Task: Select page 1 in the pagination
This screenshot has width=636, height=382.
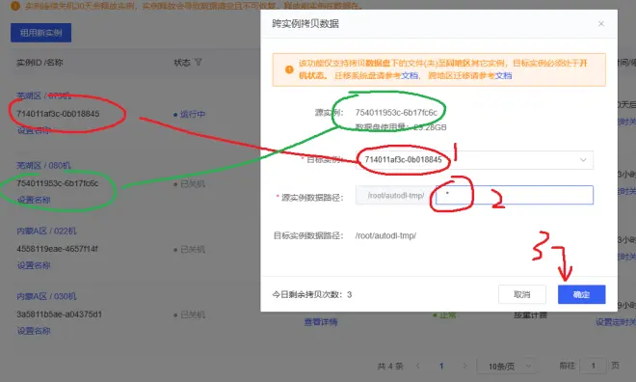Action: [441, 366]
